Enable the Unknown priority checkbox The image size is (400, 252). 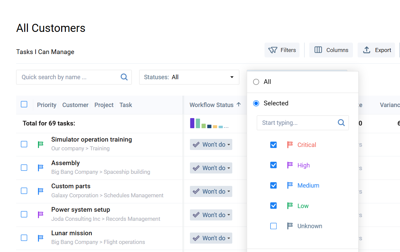[x=274, y=226]
